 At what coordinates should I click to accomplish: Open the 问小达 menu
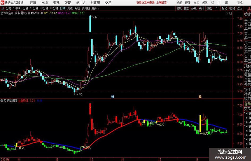81,3
